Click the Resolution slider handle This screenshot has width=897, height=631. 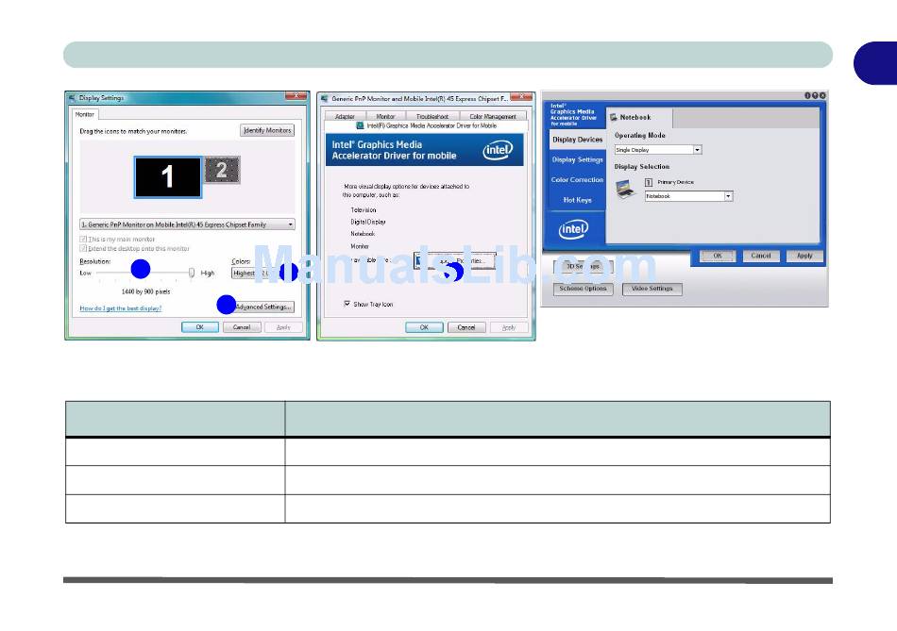(x=192, y=273)
